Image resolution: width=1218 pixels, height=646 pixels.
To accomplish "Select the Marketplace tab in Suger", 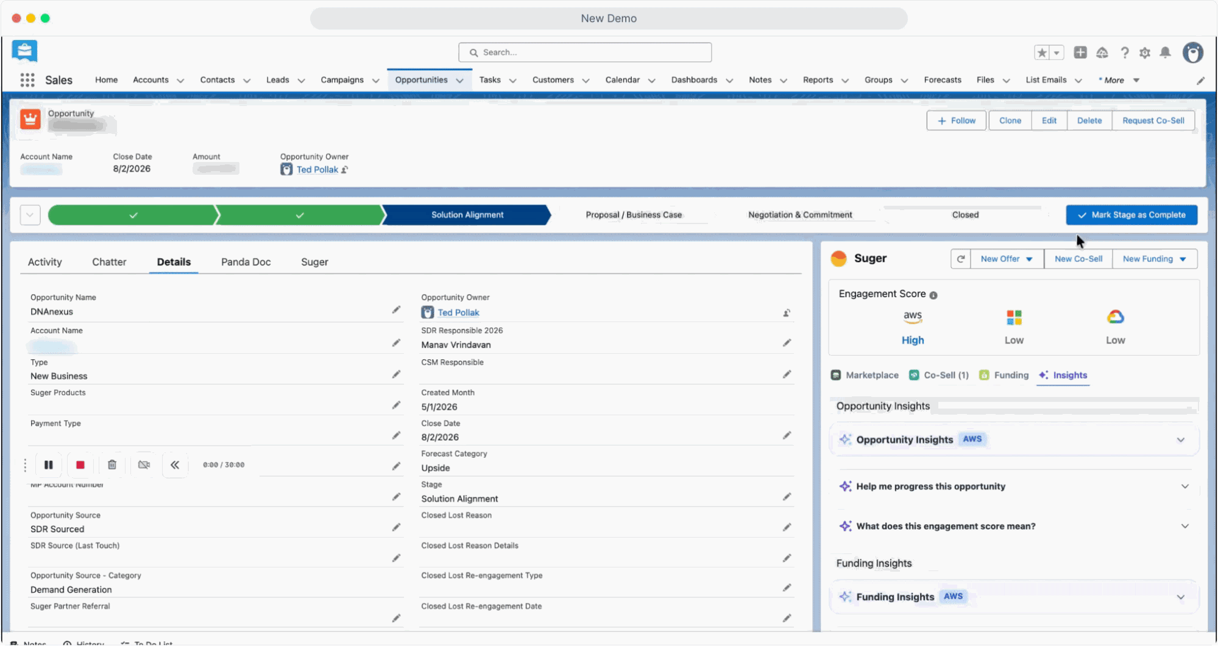I will 865,375.
